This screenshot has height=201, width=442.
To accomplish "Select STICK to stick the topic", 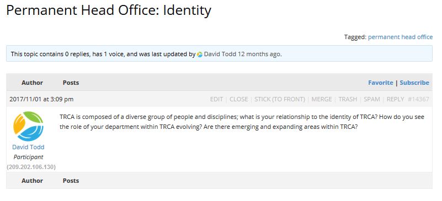I will coord(262,99).
